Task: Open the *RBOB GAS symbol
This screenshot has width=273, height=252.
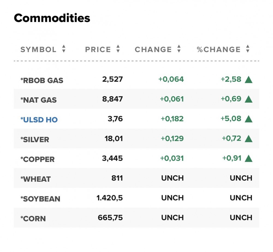Action: (x=42, y=80)
